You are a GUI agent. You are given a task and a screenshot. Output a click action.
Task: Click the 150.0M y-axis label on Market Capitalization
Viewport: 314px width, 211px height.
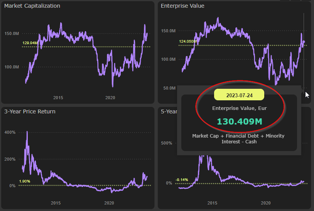[12, 33]
